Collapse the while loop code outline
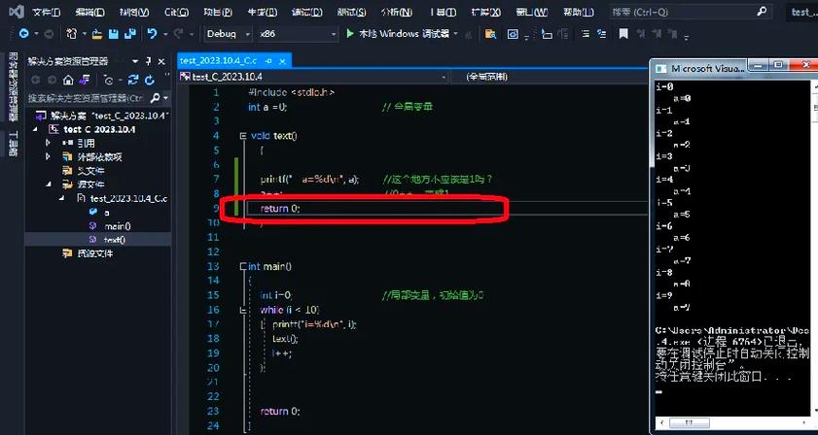Image resolution: width=818 pixels, height=435 pixels. click(x=242, y=310)
